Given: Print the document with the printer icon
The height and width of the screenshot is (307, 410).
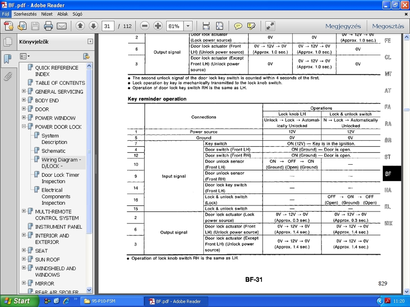Looking at the screenshot, I should point(48,26).
